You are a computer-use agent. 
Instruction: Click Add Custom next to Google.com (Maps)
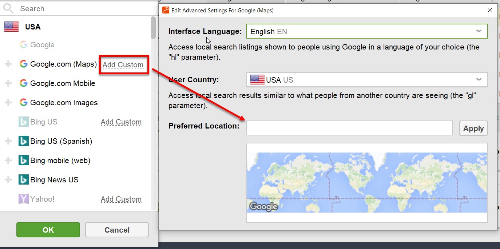(123, 65)
